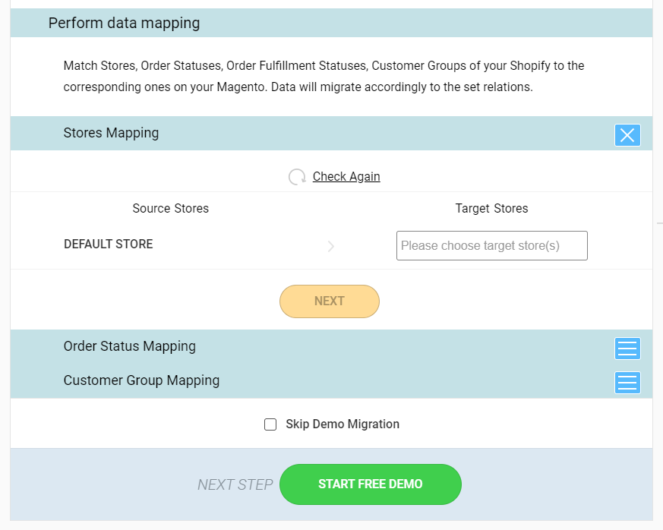Click the NEXT button
Image resolution: width=663 pixels, height=530 pixels.
(330, 301)
